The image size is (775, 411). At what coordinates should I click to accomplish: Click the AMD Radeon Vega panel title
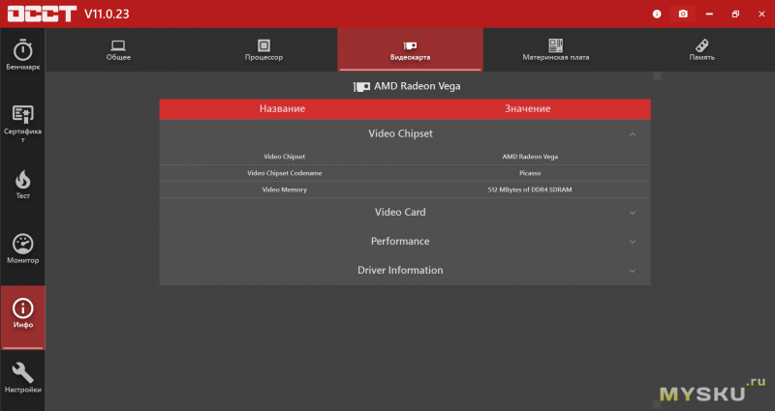[417, 86]
